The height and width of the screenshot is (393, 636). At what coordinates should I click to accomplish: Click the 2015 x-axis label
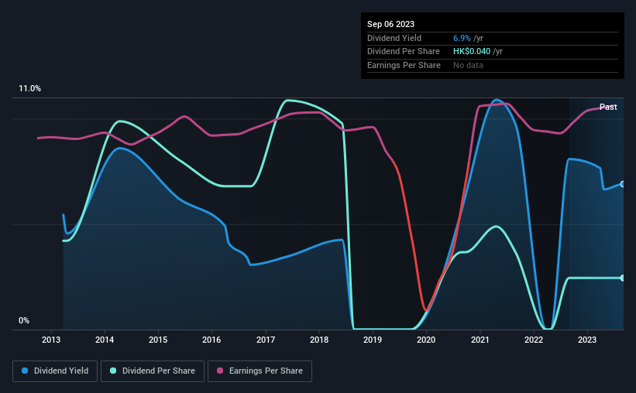pyautogui.click(x=158, y=340)
